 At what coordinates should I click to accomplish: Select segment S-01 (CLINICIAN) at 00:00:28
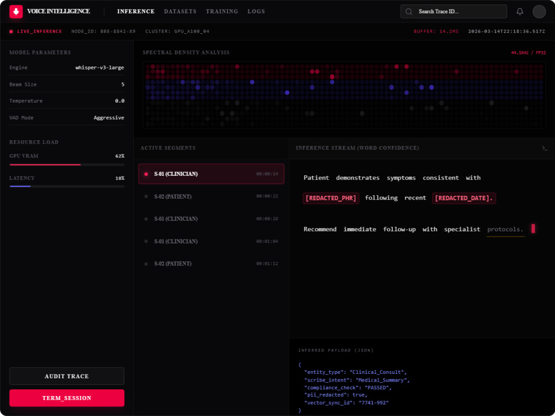coord(211,219)
